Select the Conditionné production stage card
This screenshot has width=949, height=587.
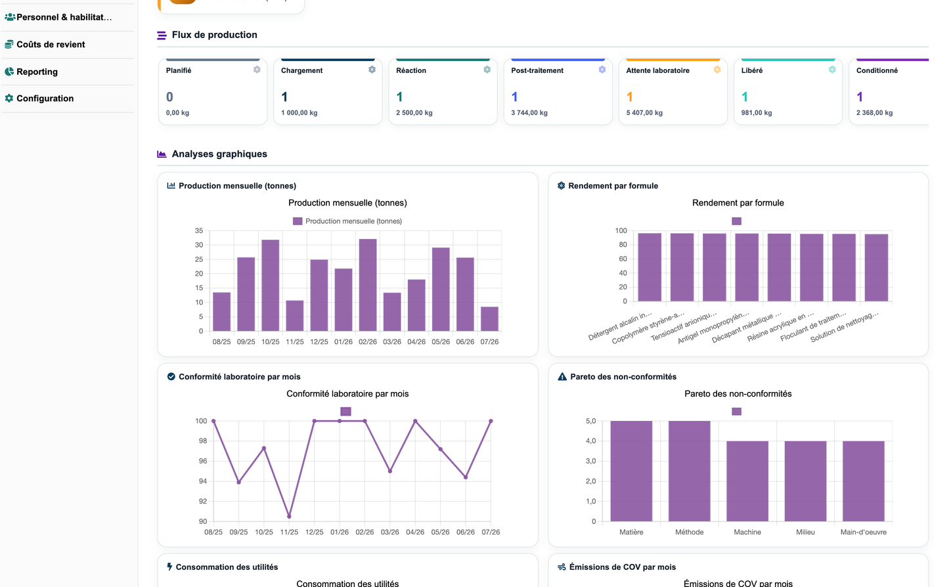(x=889, y=91)
